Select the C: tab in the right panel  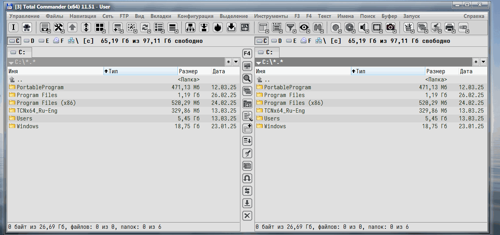(267, 52)
